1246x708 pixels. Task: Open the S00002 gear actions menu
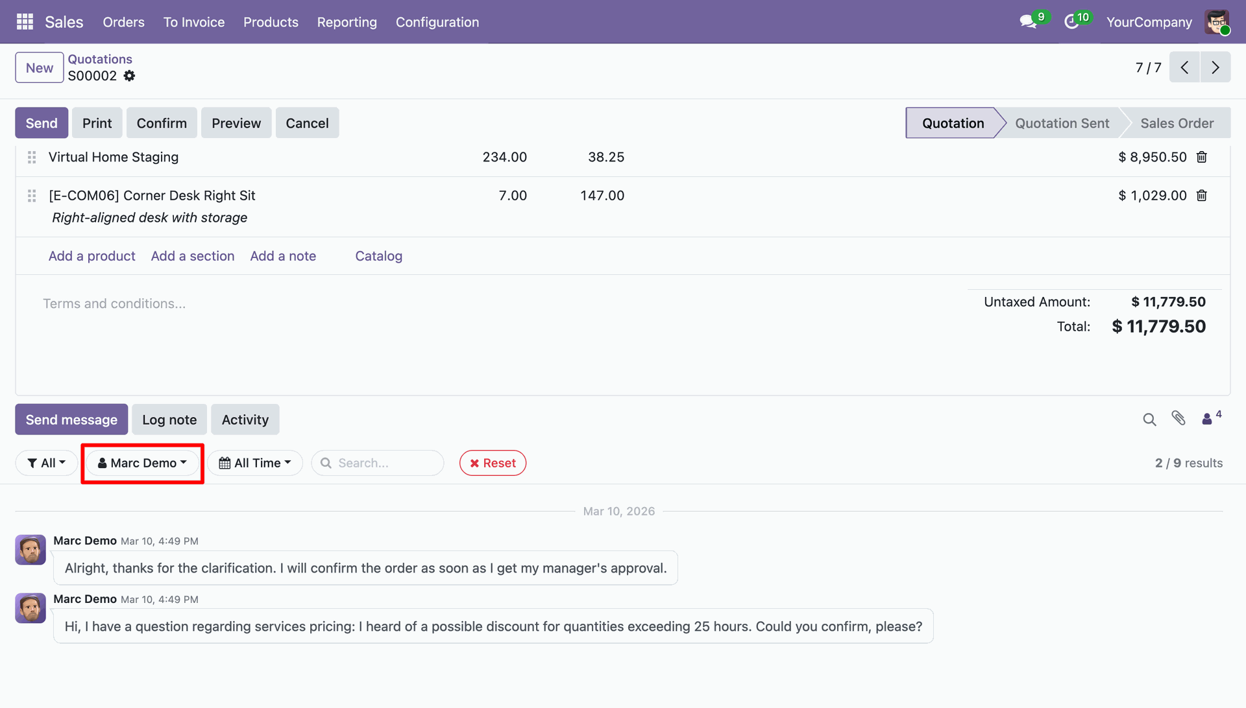coord(129,76)
